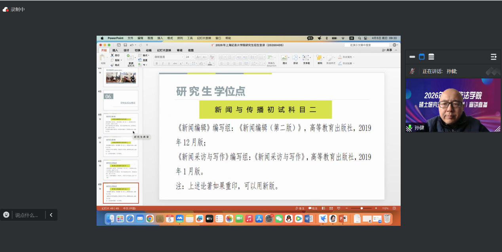Click the 新建幻灯片 button
502x252 pixels.
pyautogui.click(x=131, y=60)
